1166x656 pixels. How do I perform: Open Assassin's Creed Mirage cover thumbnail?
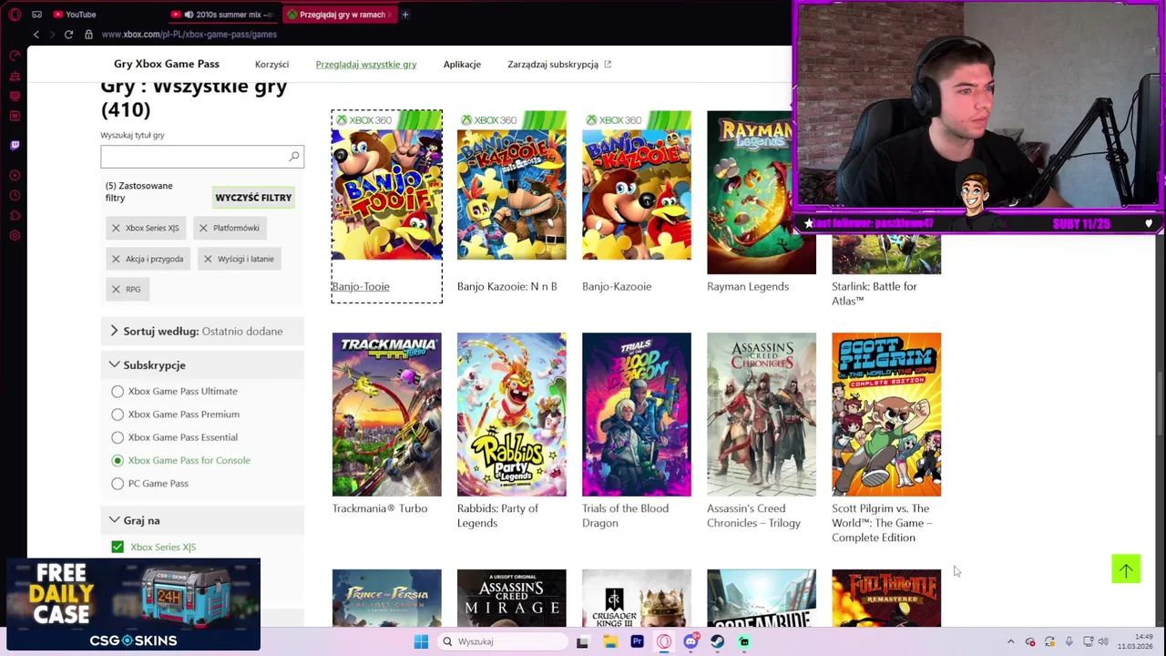click(x=511, y=599)
